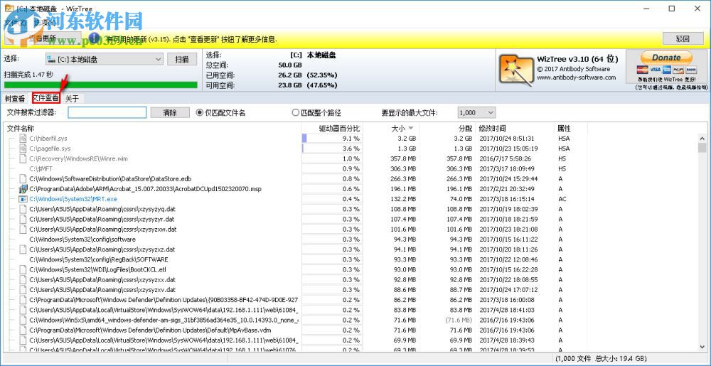Click the 属性 column header
This screenshot has width=711, height=366.
tap(572, 129)
